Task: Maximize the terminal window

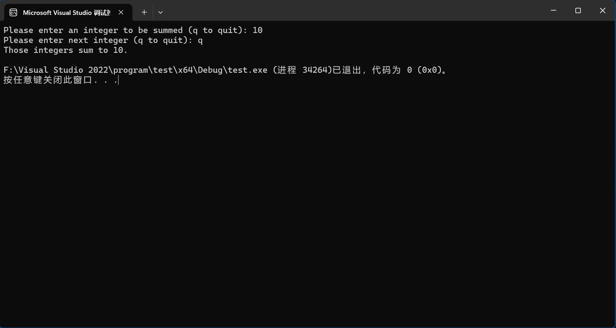Action: [578, 11]
